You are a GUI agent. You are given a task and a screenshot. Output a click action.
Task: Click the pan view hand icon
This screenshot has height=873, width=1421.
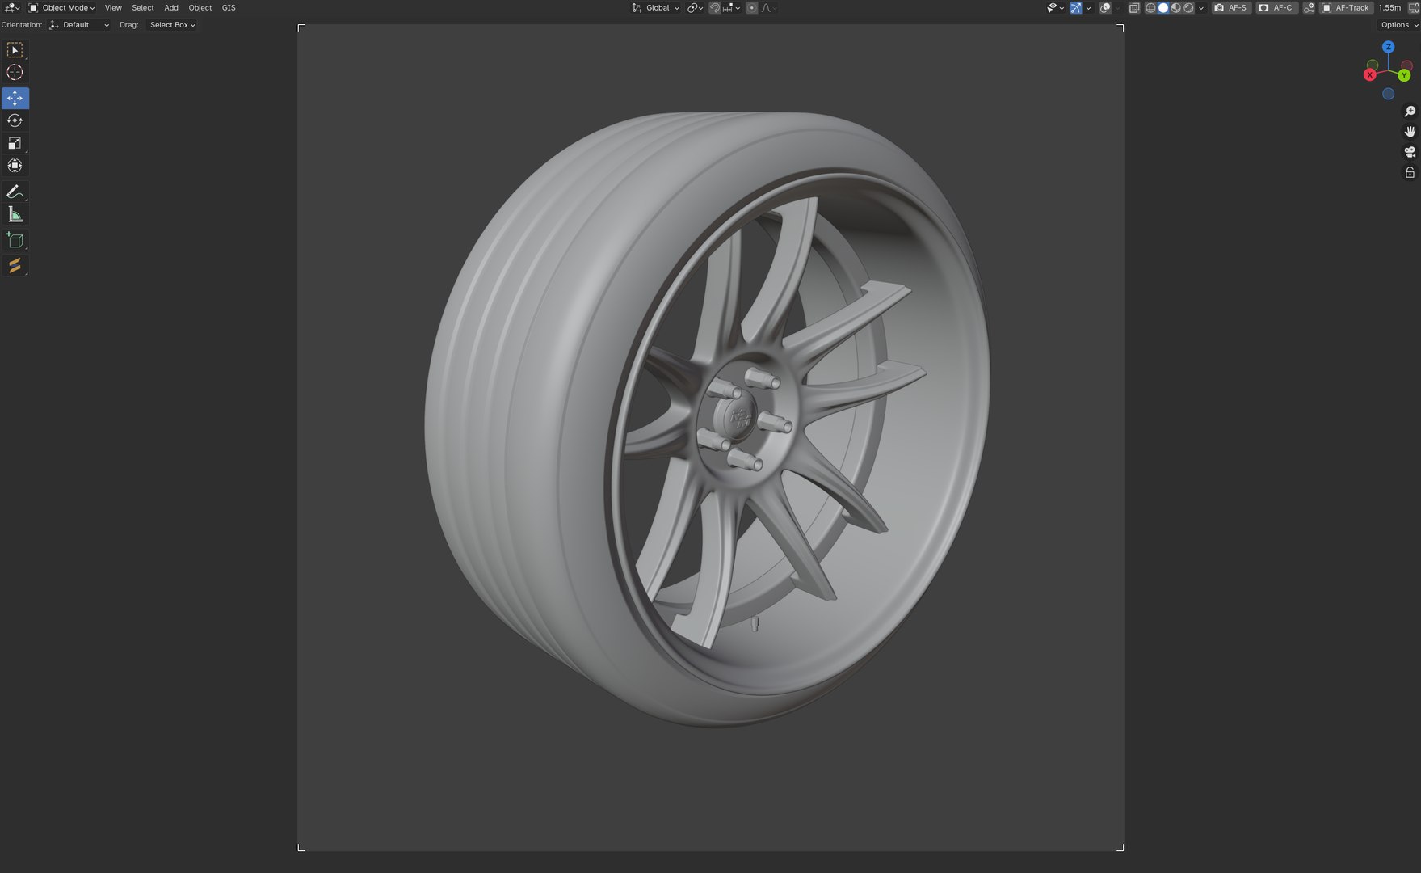1410,132
